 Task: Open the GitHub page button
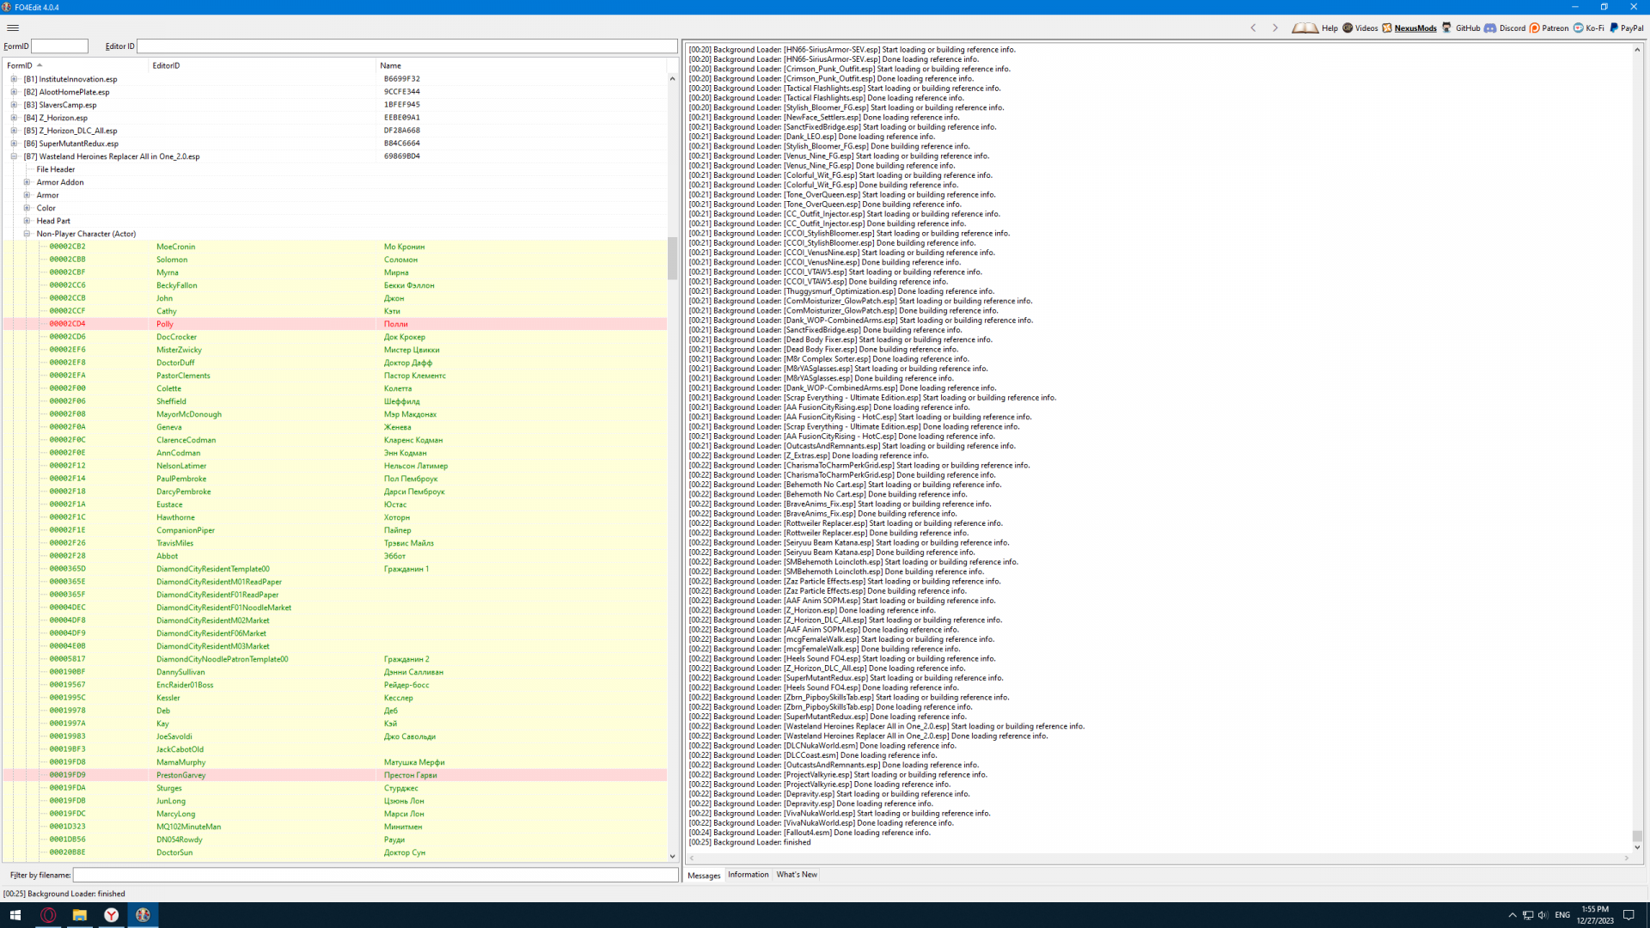coord(1461,27)
